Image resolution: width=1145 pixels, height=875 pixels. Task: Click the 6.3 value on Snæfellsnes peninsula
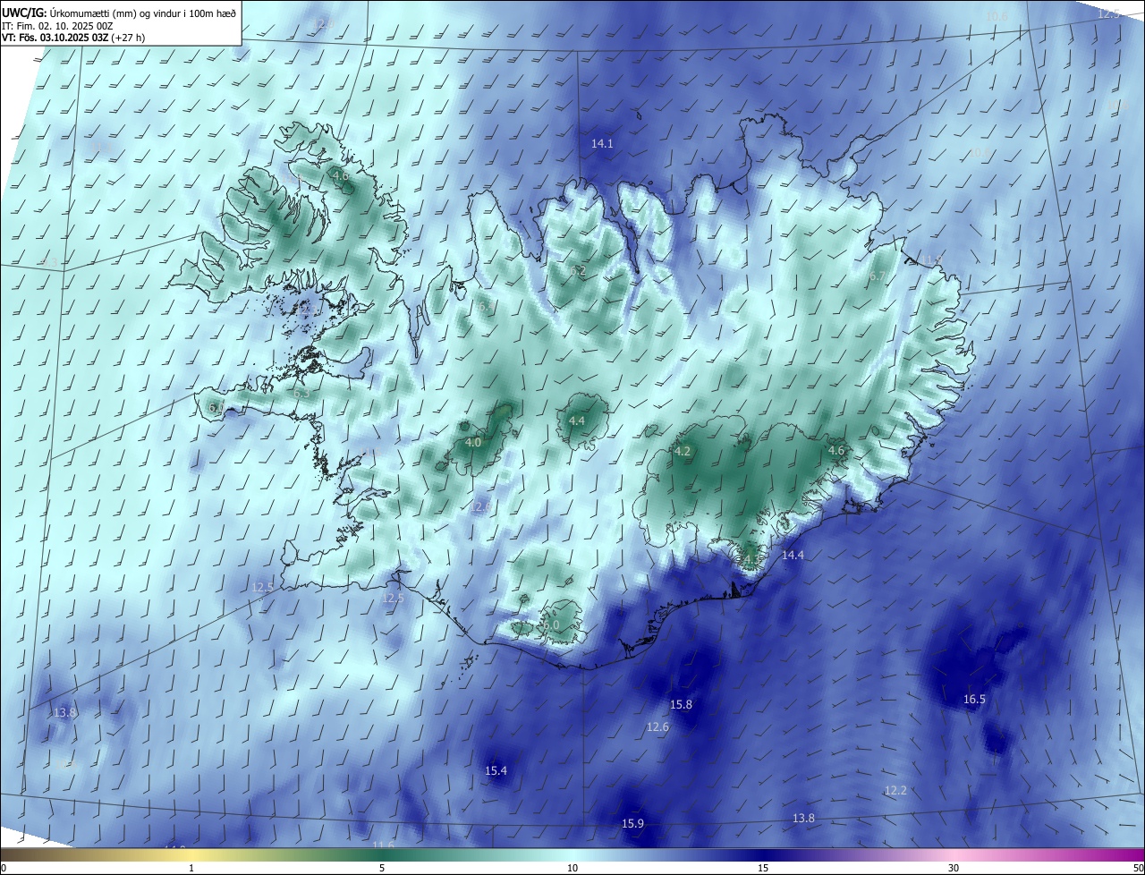pyautogui.click(x=301, y=393)
